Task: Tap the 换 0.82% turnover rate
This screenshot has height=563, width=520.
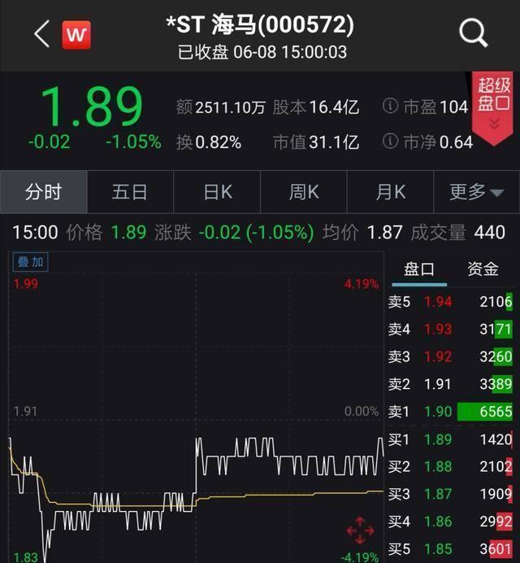Action: (209, 142)
